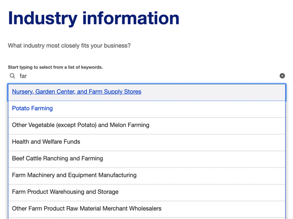Select the Health and Welfare Funds option

[46, 142]
